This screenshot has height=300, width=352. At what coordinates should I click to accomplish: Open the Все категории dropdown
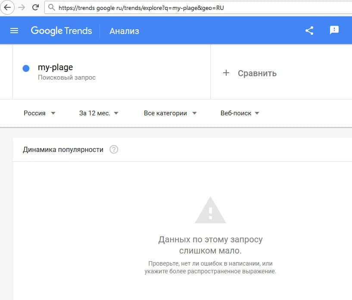point(170,113)
